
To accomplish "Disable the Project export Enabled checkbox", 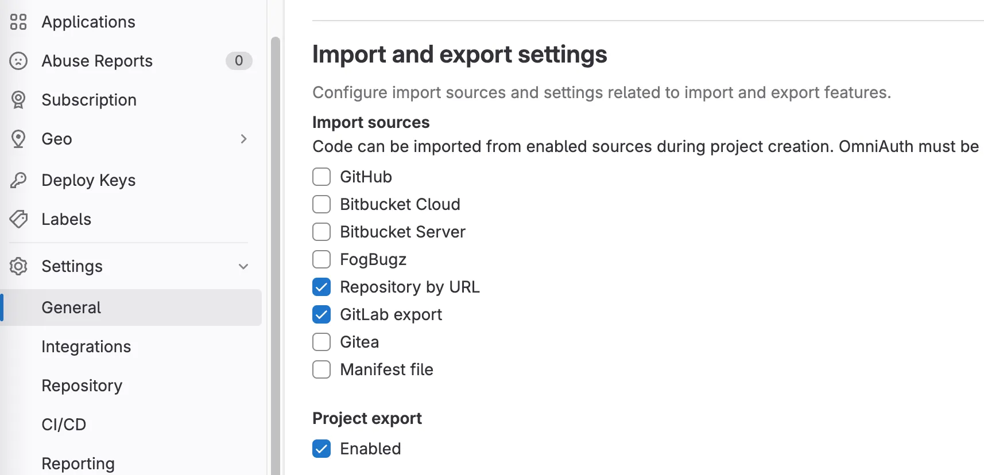I will [321, 449].
